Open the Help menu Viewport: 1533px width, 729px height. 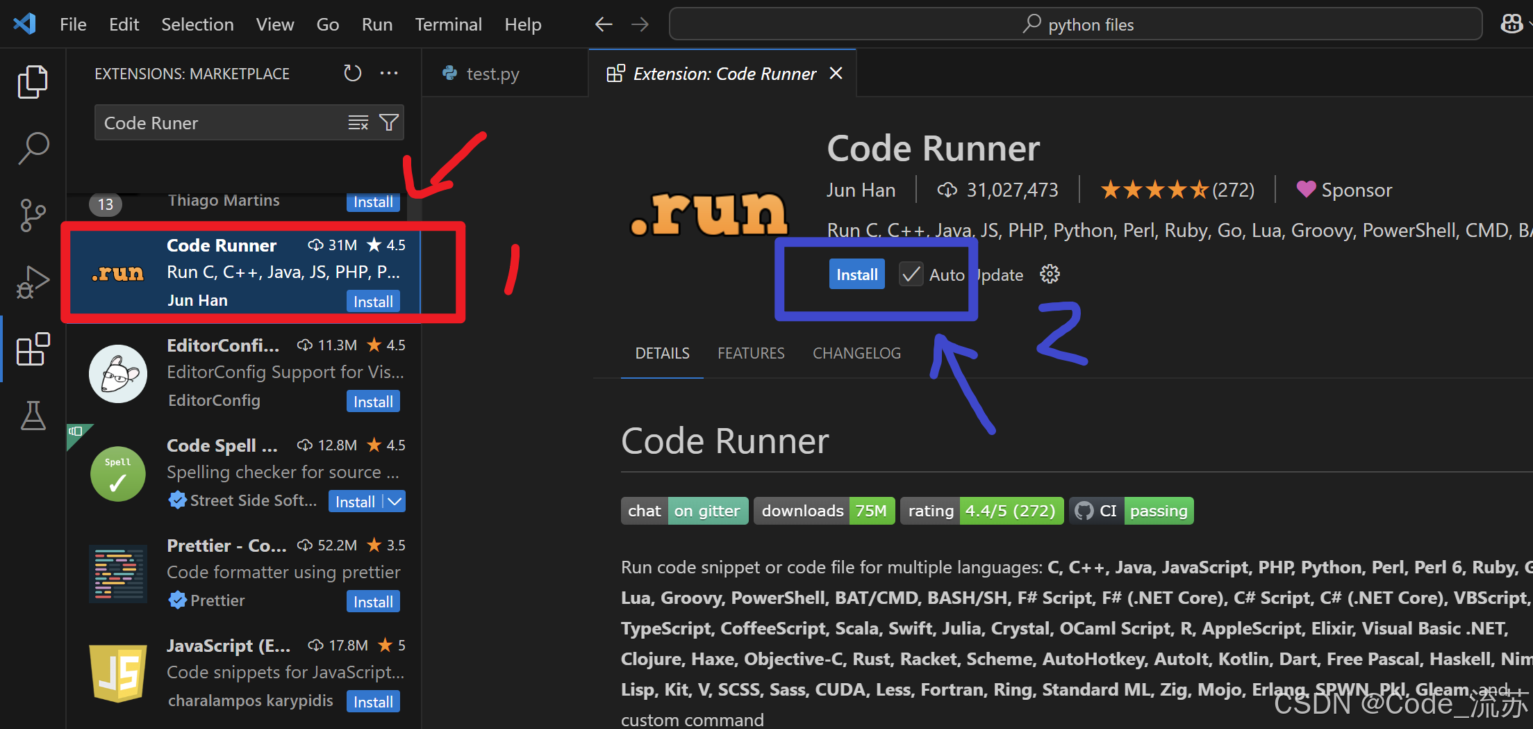coord(522,24)
